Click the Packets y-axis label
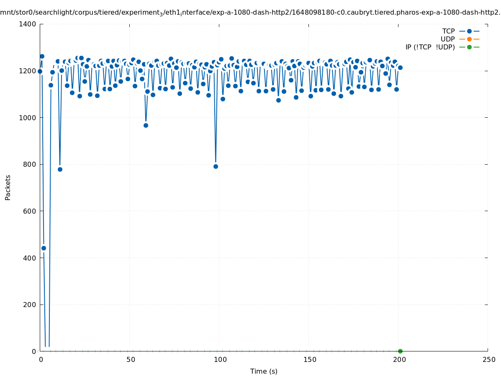Image resolution: width=501 pixels, height=377 pixels. [8, 187]
